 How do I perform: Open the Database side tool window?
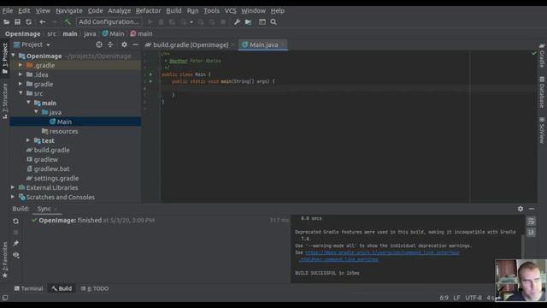click(x=542, y=92)
